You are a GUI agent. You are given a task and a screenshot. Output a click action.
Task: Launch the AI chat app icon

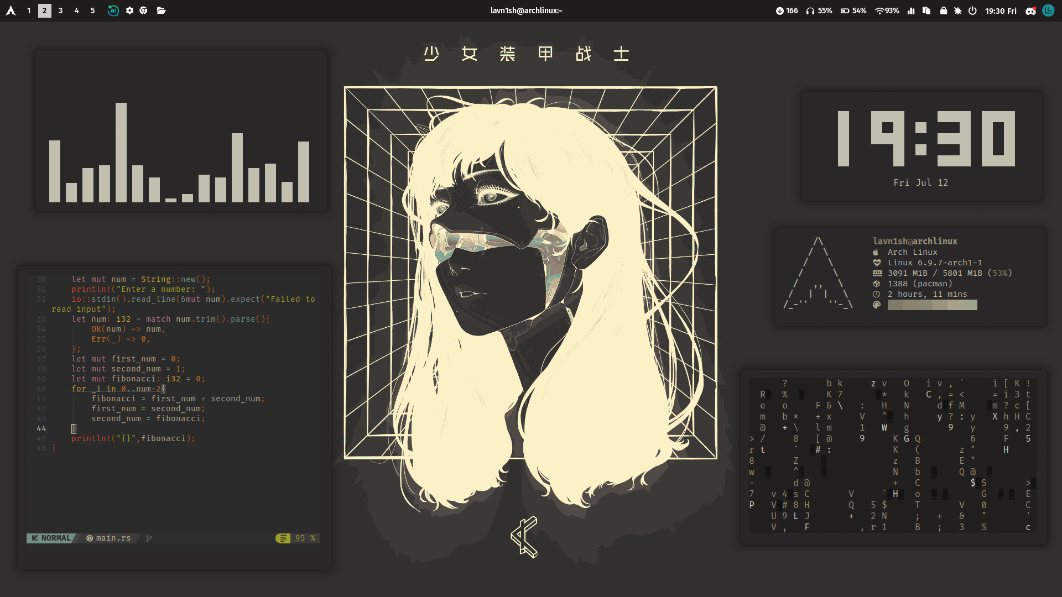[113, 11]
